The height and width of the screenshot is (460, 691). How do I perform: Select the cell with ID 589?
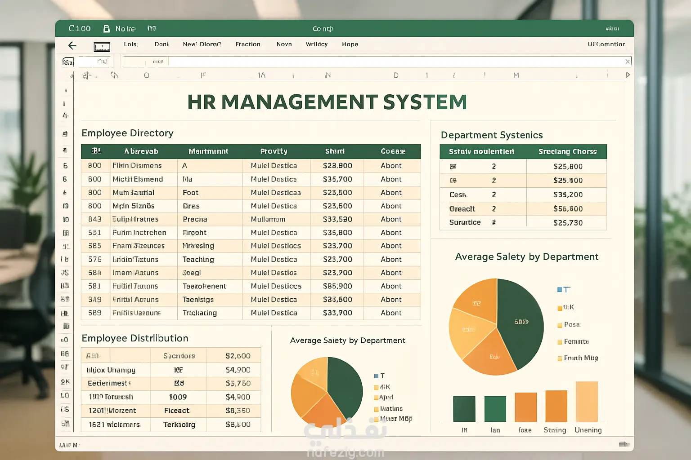(95, 313)
